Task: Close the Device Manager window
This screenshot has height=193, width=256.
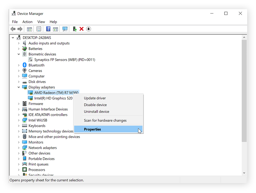Action: 240,13
